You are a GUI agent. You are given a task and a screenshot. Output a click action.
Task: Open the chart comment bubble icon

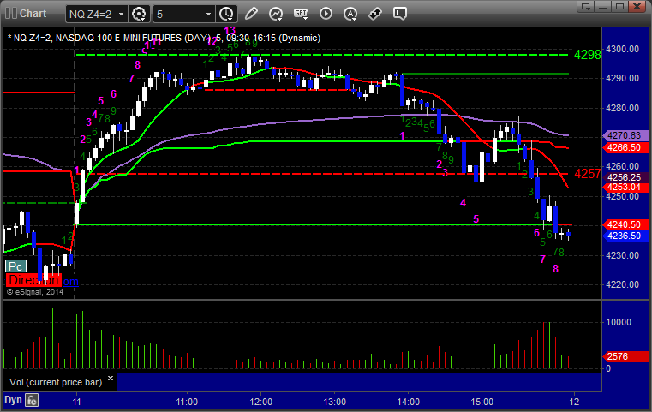click(x=399, y=14)
